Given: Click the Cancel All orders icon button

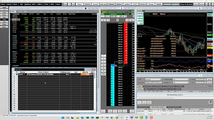Looking at the screenshot, I should pos(139,103).
